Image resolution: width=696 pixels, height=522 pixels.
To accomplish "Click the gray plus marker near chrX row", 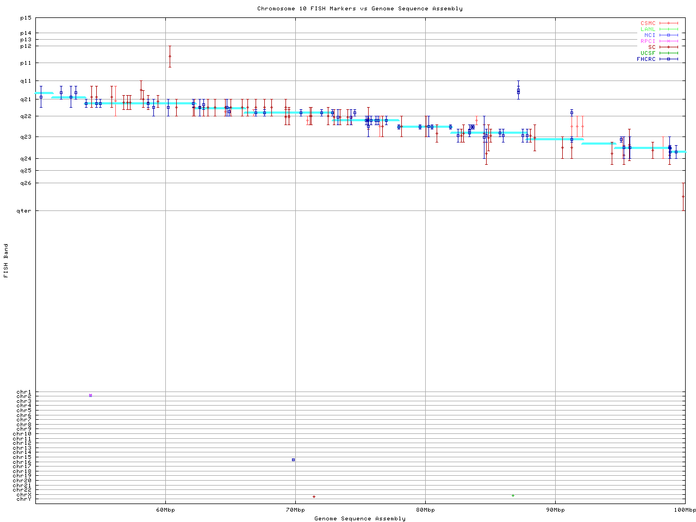I will (x=513, y=495).
